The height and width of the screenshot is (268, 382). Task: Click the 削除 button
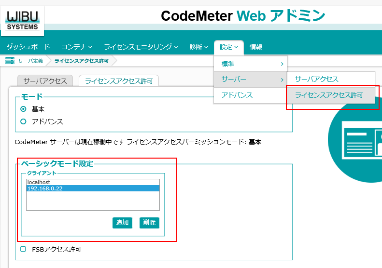point(149,223)
